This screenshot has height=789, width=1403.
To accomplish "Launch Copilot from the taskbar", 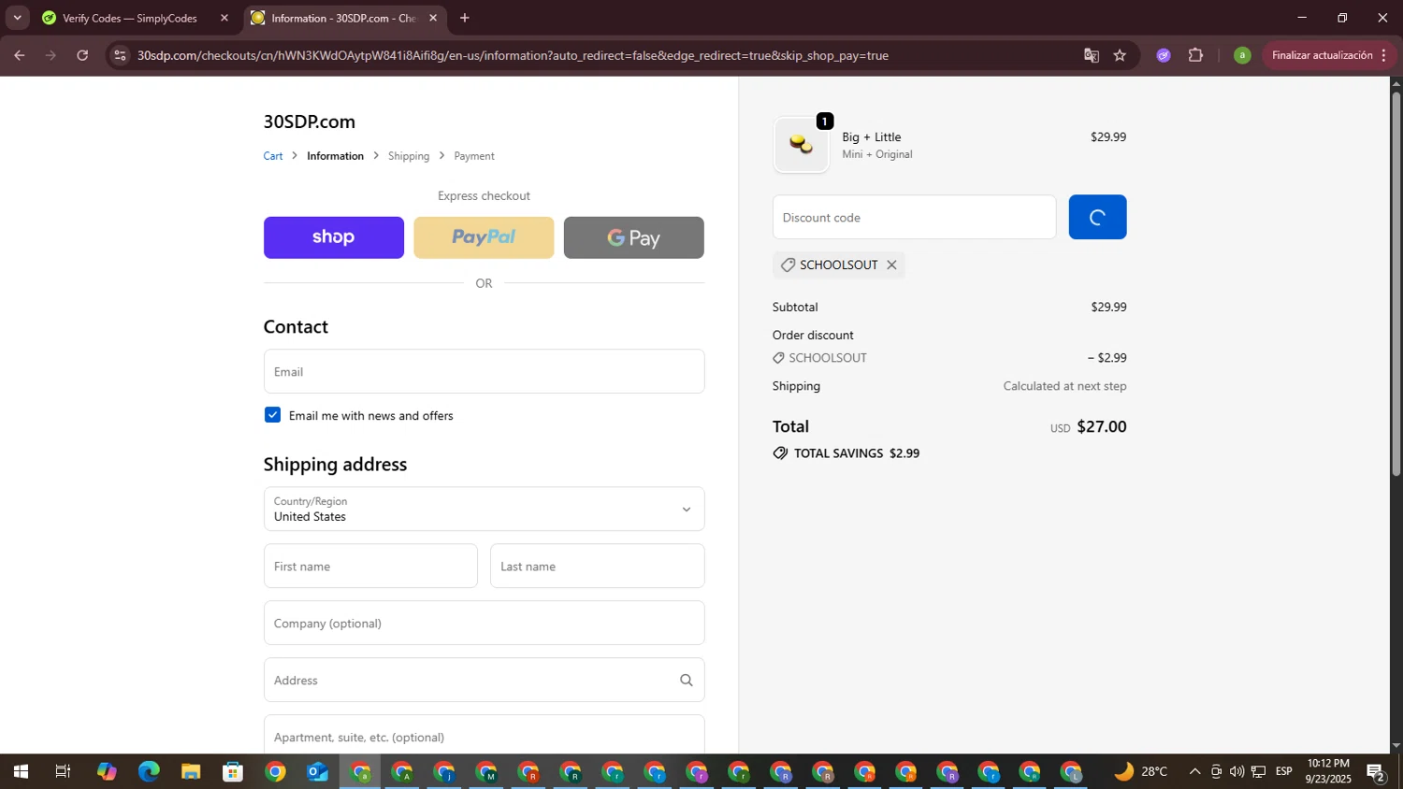I will click(107, 772).
